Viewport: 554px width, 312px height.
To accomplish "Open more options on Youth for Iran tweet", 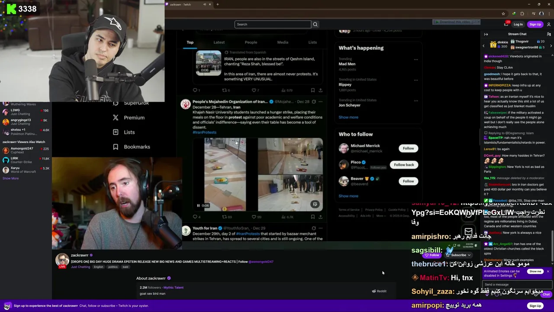I will click(320, 228).
